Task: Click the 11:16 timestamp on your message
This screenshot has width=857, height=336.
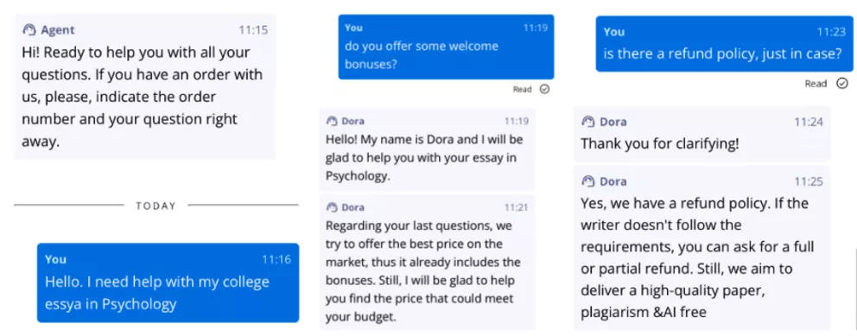Action: pos(276,259)
